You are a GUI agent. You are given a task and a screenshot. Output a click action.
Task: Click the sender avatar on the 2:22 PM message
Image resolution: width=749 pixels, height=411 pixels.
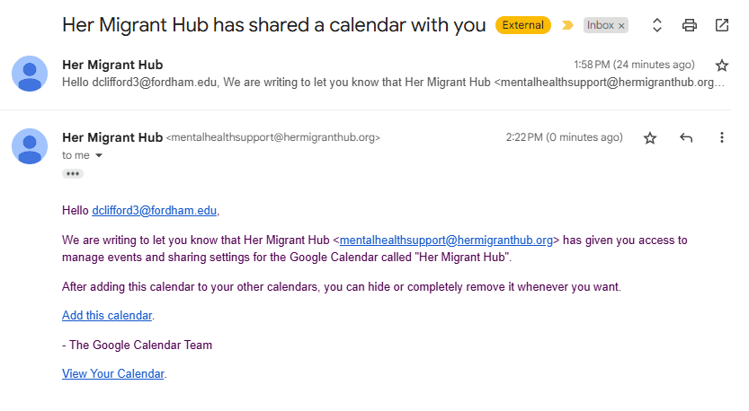pos(30,145)
